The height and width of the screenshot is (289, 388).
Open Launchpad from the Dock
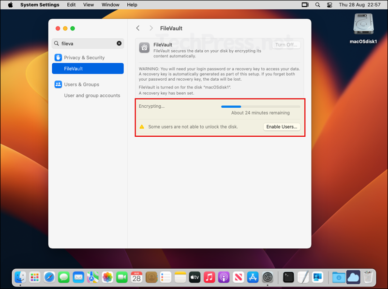[x=35, y=277]
